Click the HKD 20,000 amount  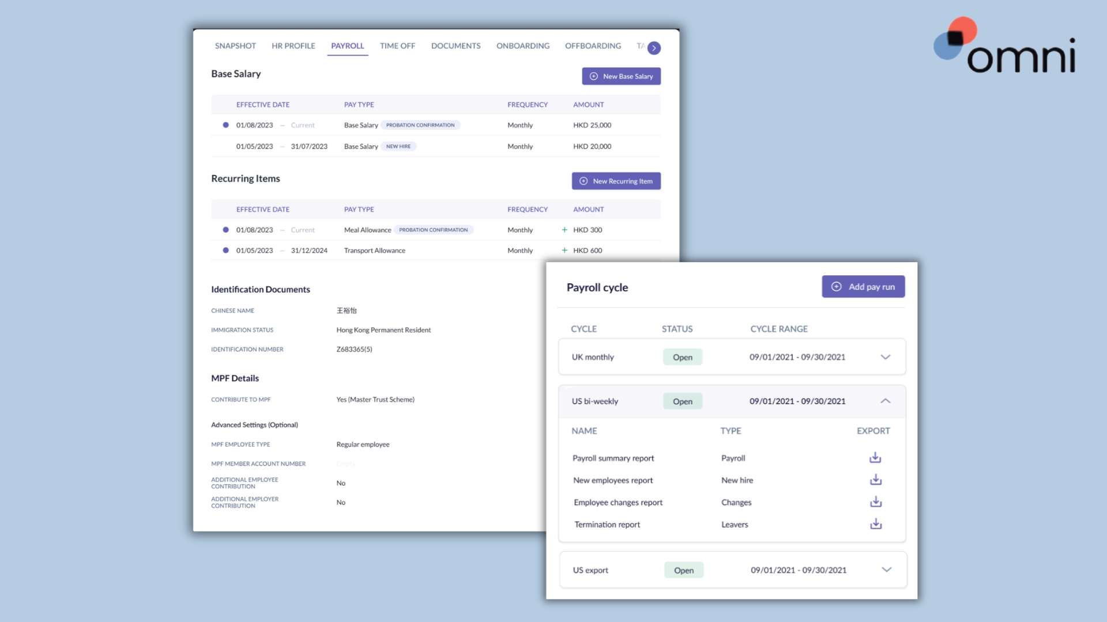click(592, 146)
